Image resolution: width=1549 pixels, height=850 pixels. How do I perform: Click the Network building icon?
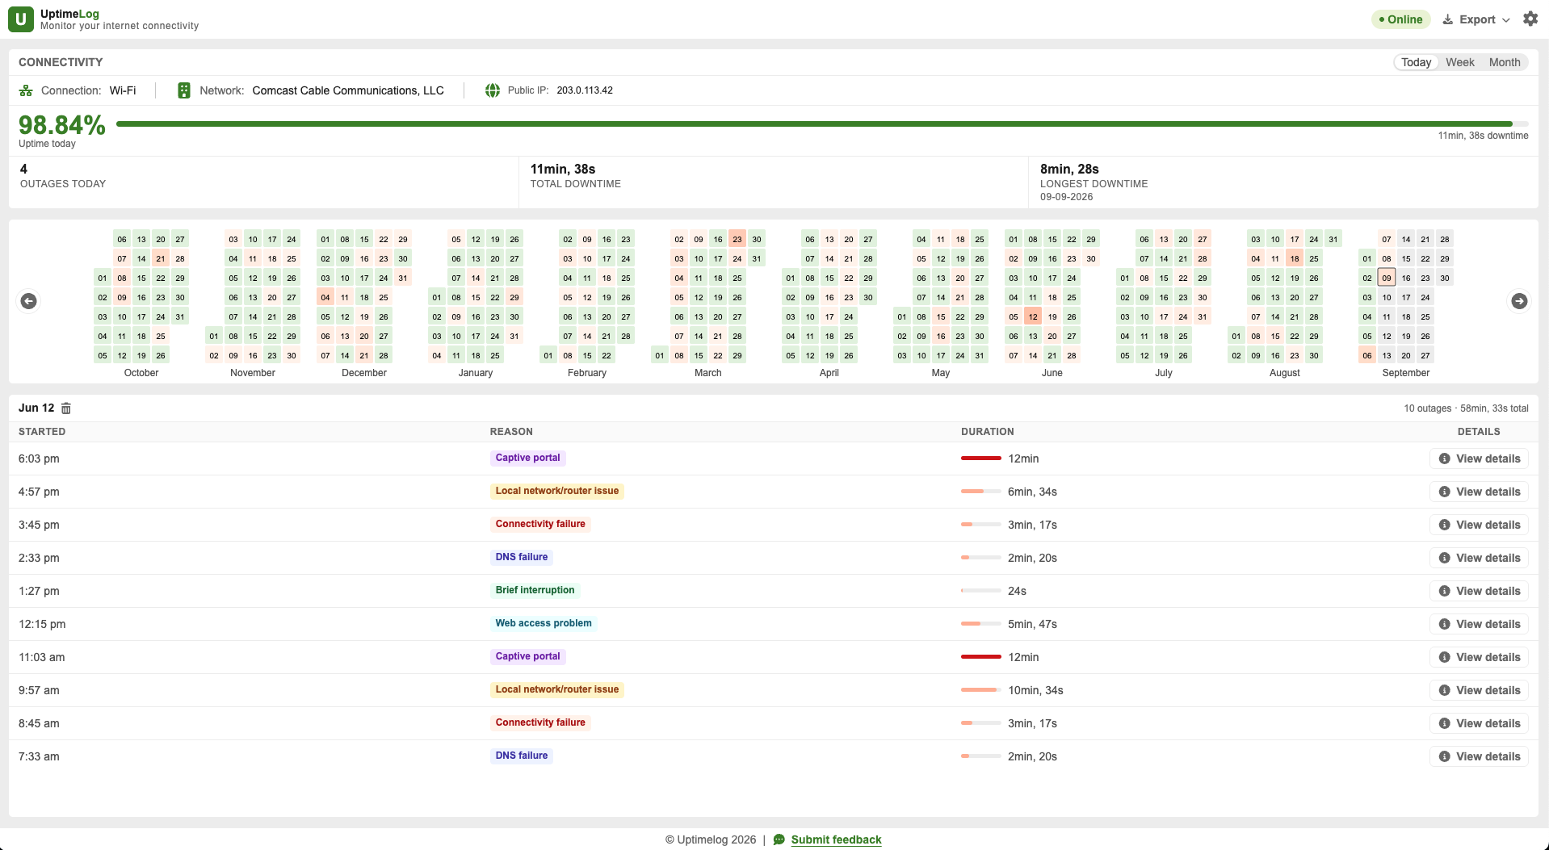click(184, 90)
